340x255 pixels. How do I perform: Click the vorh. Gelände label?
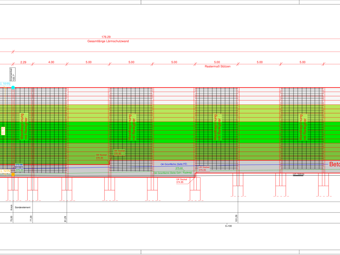pos(298,174)
